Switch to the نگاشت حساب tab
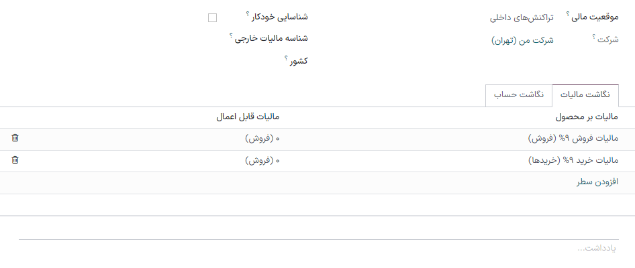 coord(519,95)
